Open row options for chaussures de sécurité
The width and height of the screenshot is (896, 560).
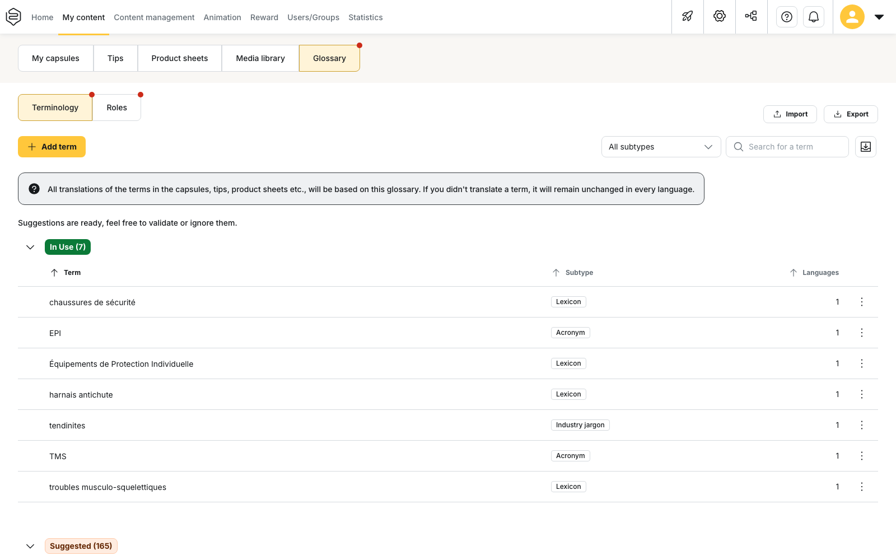coord(862,302)
